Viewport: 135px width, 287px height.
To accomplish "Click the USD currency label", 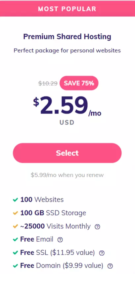I will coord(67,123).
